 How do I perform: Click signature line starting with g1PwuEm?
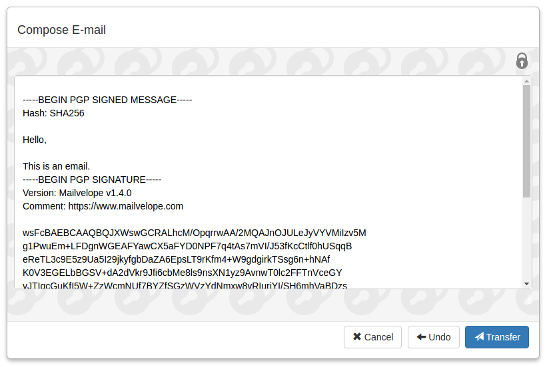click(187, 246)
